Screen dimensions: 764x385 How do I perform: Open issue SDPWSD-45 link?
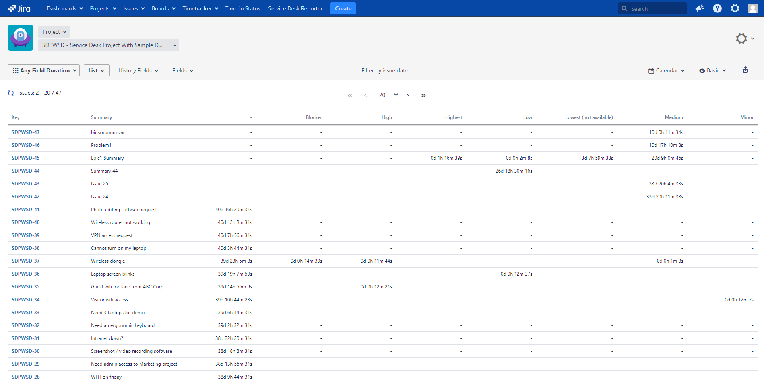[x=26, y=158]
